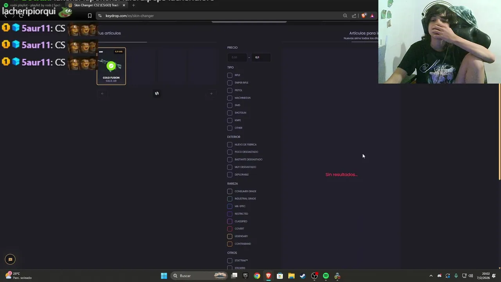Open a new browser tab with the plus

point(133,5)
